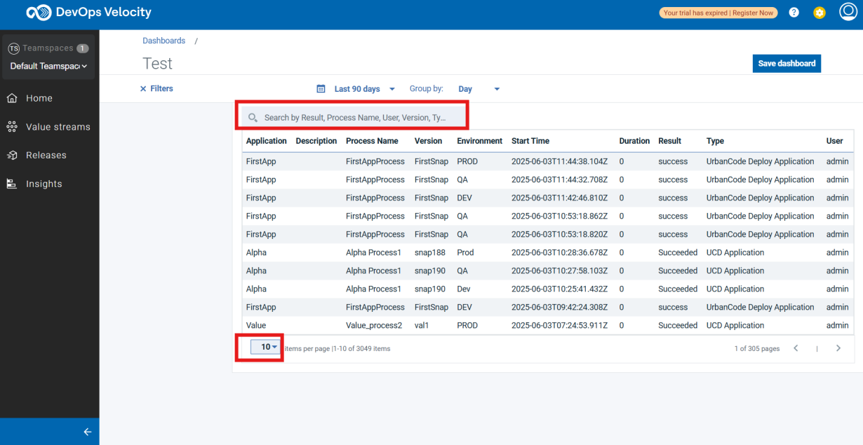The width and height of the screenshot is (863, 445).
Task: Click the calendar icon beside Last 90 days
Action: point(321,89)
